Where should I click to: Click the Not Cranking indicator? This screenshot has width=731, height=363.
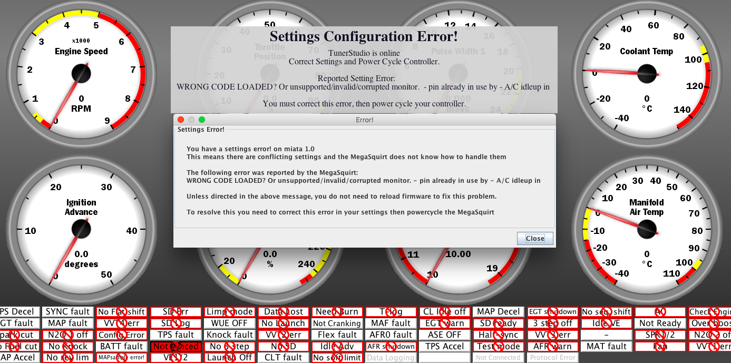(337, 323)
